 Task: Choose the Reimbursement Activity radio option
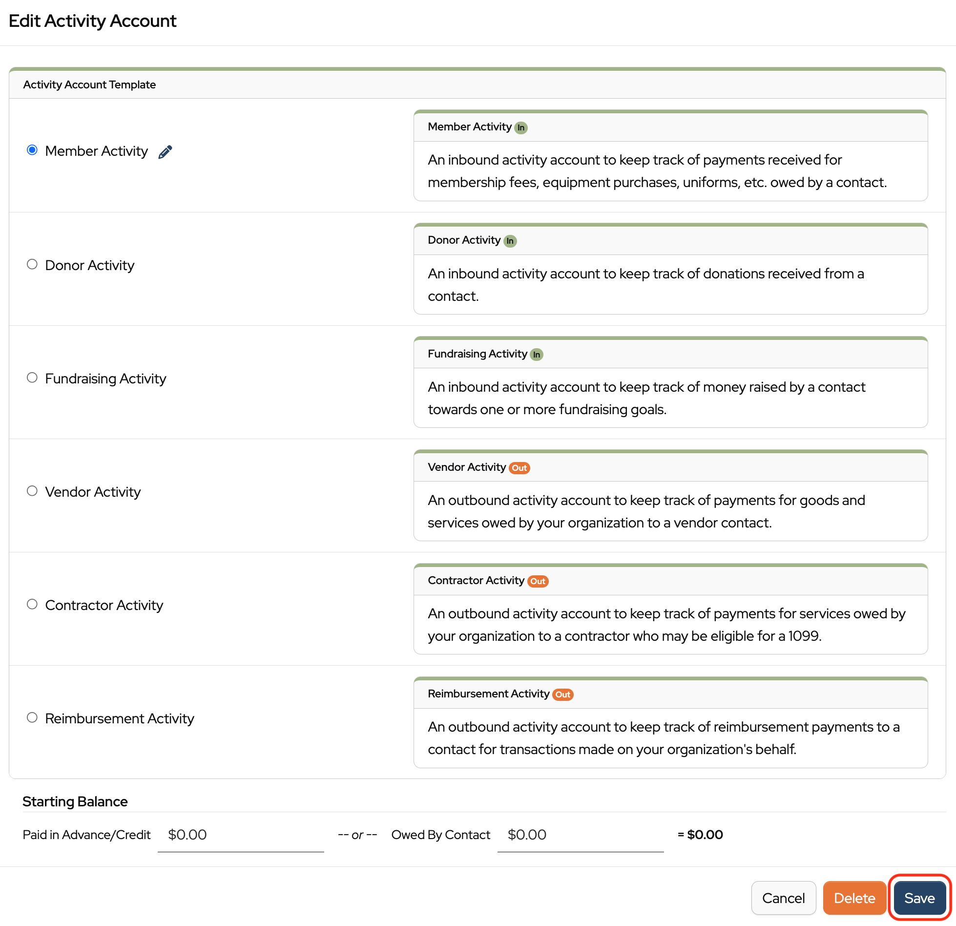click(x=32, y=717)
